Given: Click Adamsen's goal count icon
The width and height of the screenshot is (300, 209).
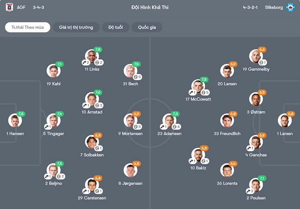Looking at the screenshot, I should [174, 127].
